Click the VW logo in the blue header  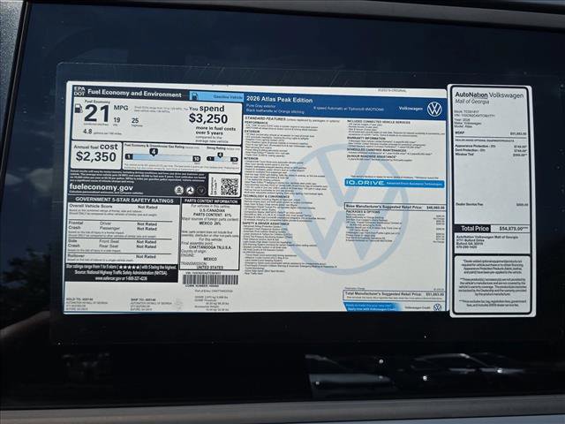click(x=434, y=109)
